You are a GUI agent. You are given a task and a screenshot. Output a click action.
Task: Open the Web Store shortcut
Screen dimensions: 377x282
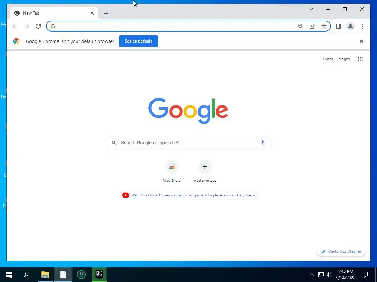pyautogui.click(x=172, y=172)
